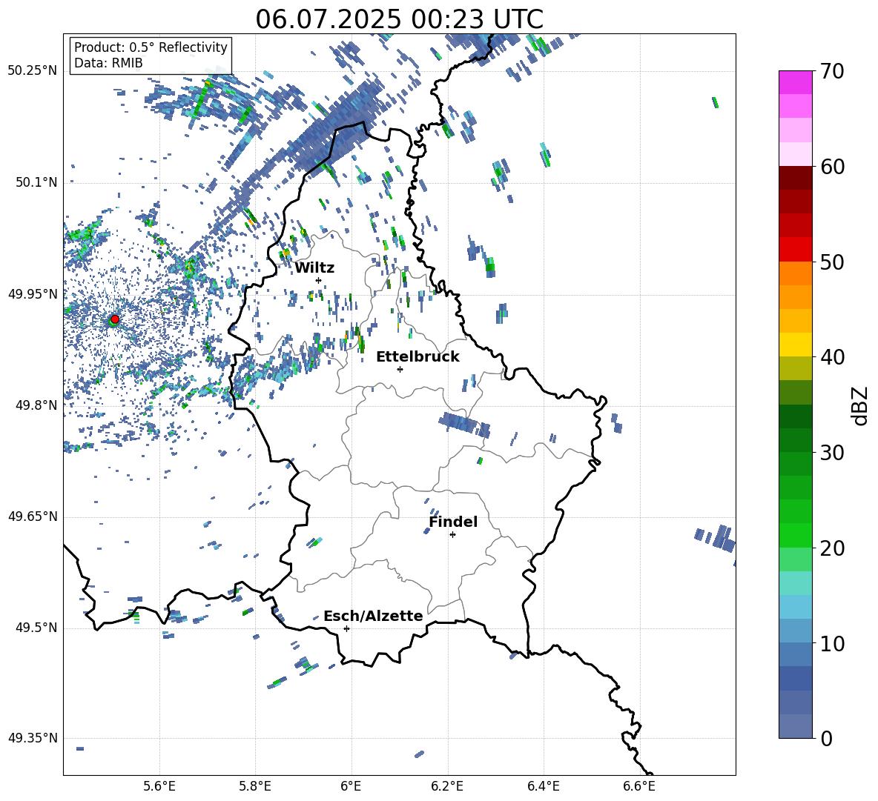Click the 49.5°N latitude label
Screen dimensions: 878x801
coord(37,628)
